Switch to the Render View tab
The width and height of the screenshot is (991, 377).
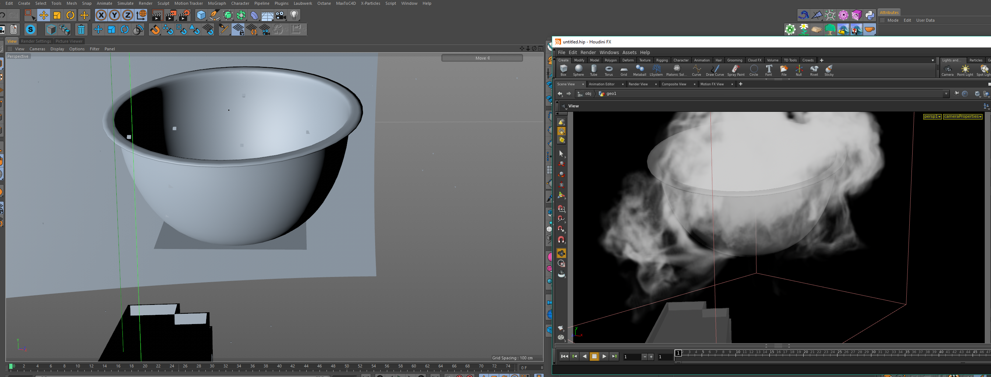[x=638, y=84]
